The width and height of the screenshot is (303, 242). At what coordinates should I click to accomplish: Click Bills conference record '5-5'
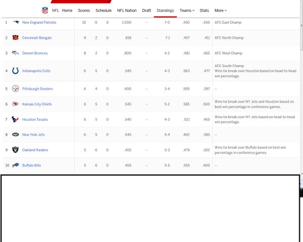[167, 165]
